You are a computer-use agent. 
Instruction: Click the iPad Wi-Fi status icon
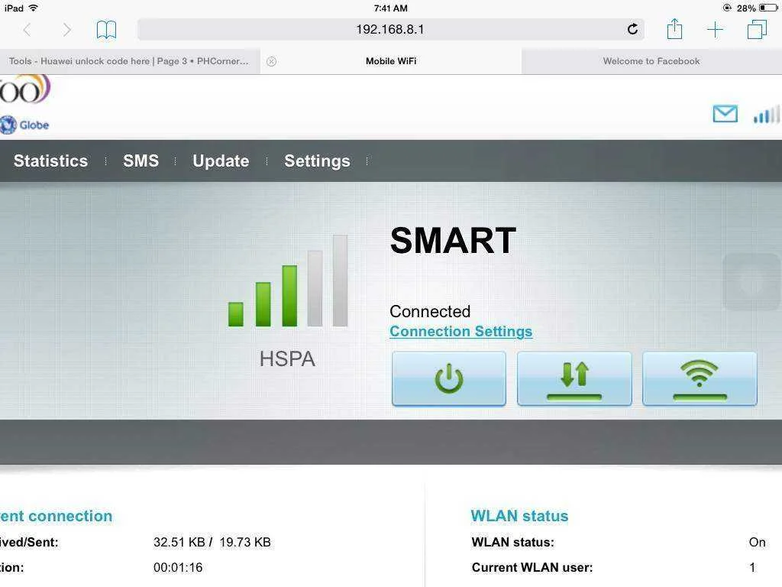34,8
